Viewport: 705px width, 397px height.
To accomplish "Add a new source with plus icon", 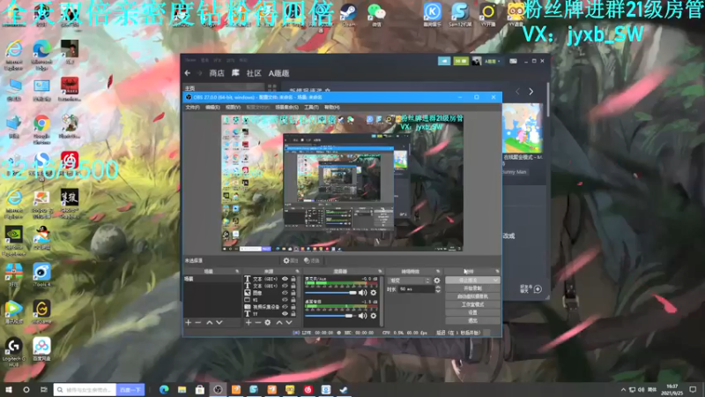I will (x=249, y=322).
